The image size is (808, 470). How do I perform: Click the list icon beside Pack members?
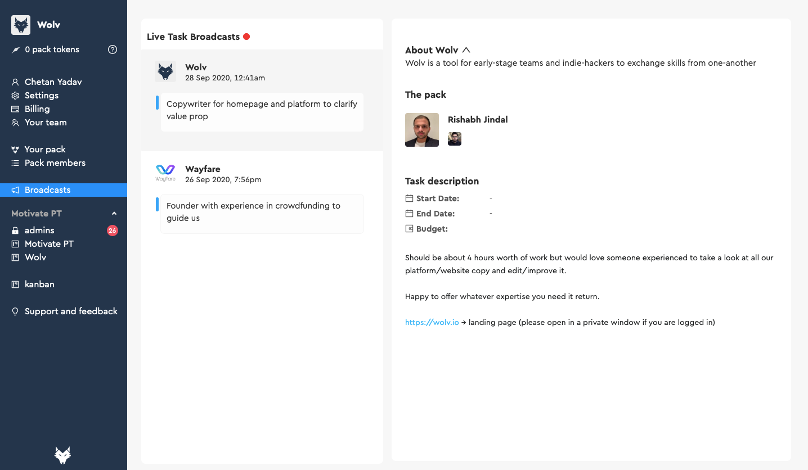[x=15, y=163]
